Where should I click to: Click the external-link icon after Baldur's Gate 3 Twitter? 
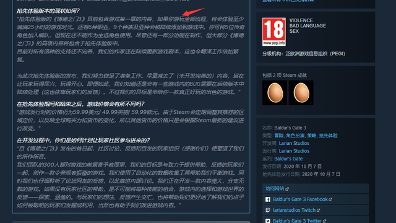(324, 221)
